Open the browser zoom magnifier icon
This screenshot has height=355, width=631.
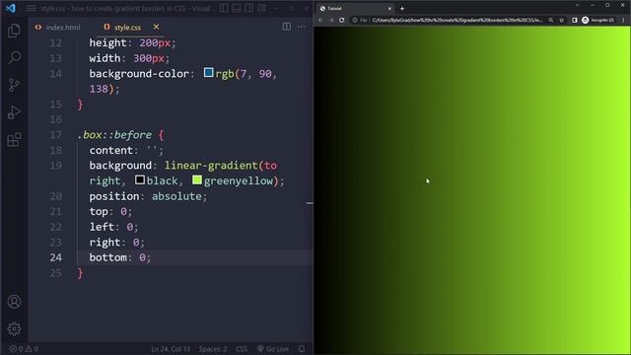[551, 20]
